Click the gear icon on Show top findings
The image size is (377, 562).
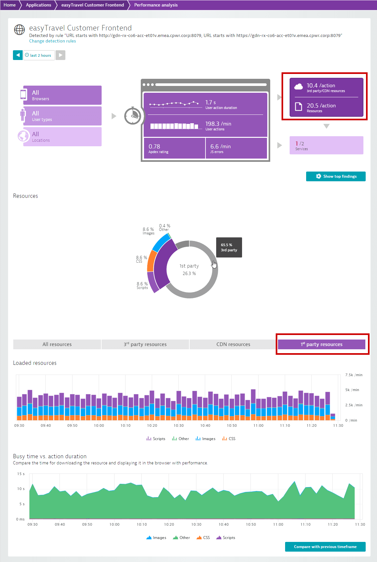pos(318,176)
